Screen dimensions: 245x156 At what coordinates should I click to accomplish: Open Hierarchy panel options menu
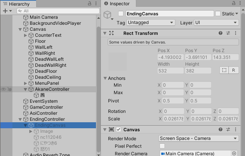point(96,3)
